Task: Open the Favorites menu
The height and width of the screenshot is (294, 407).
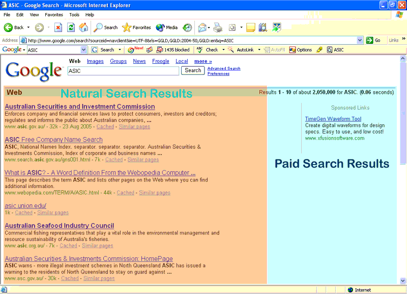Action: (54, 15)
